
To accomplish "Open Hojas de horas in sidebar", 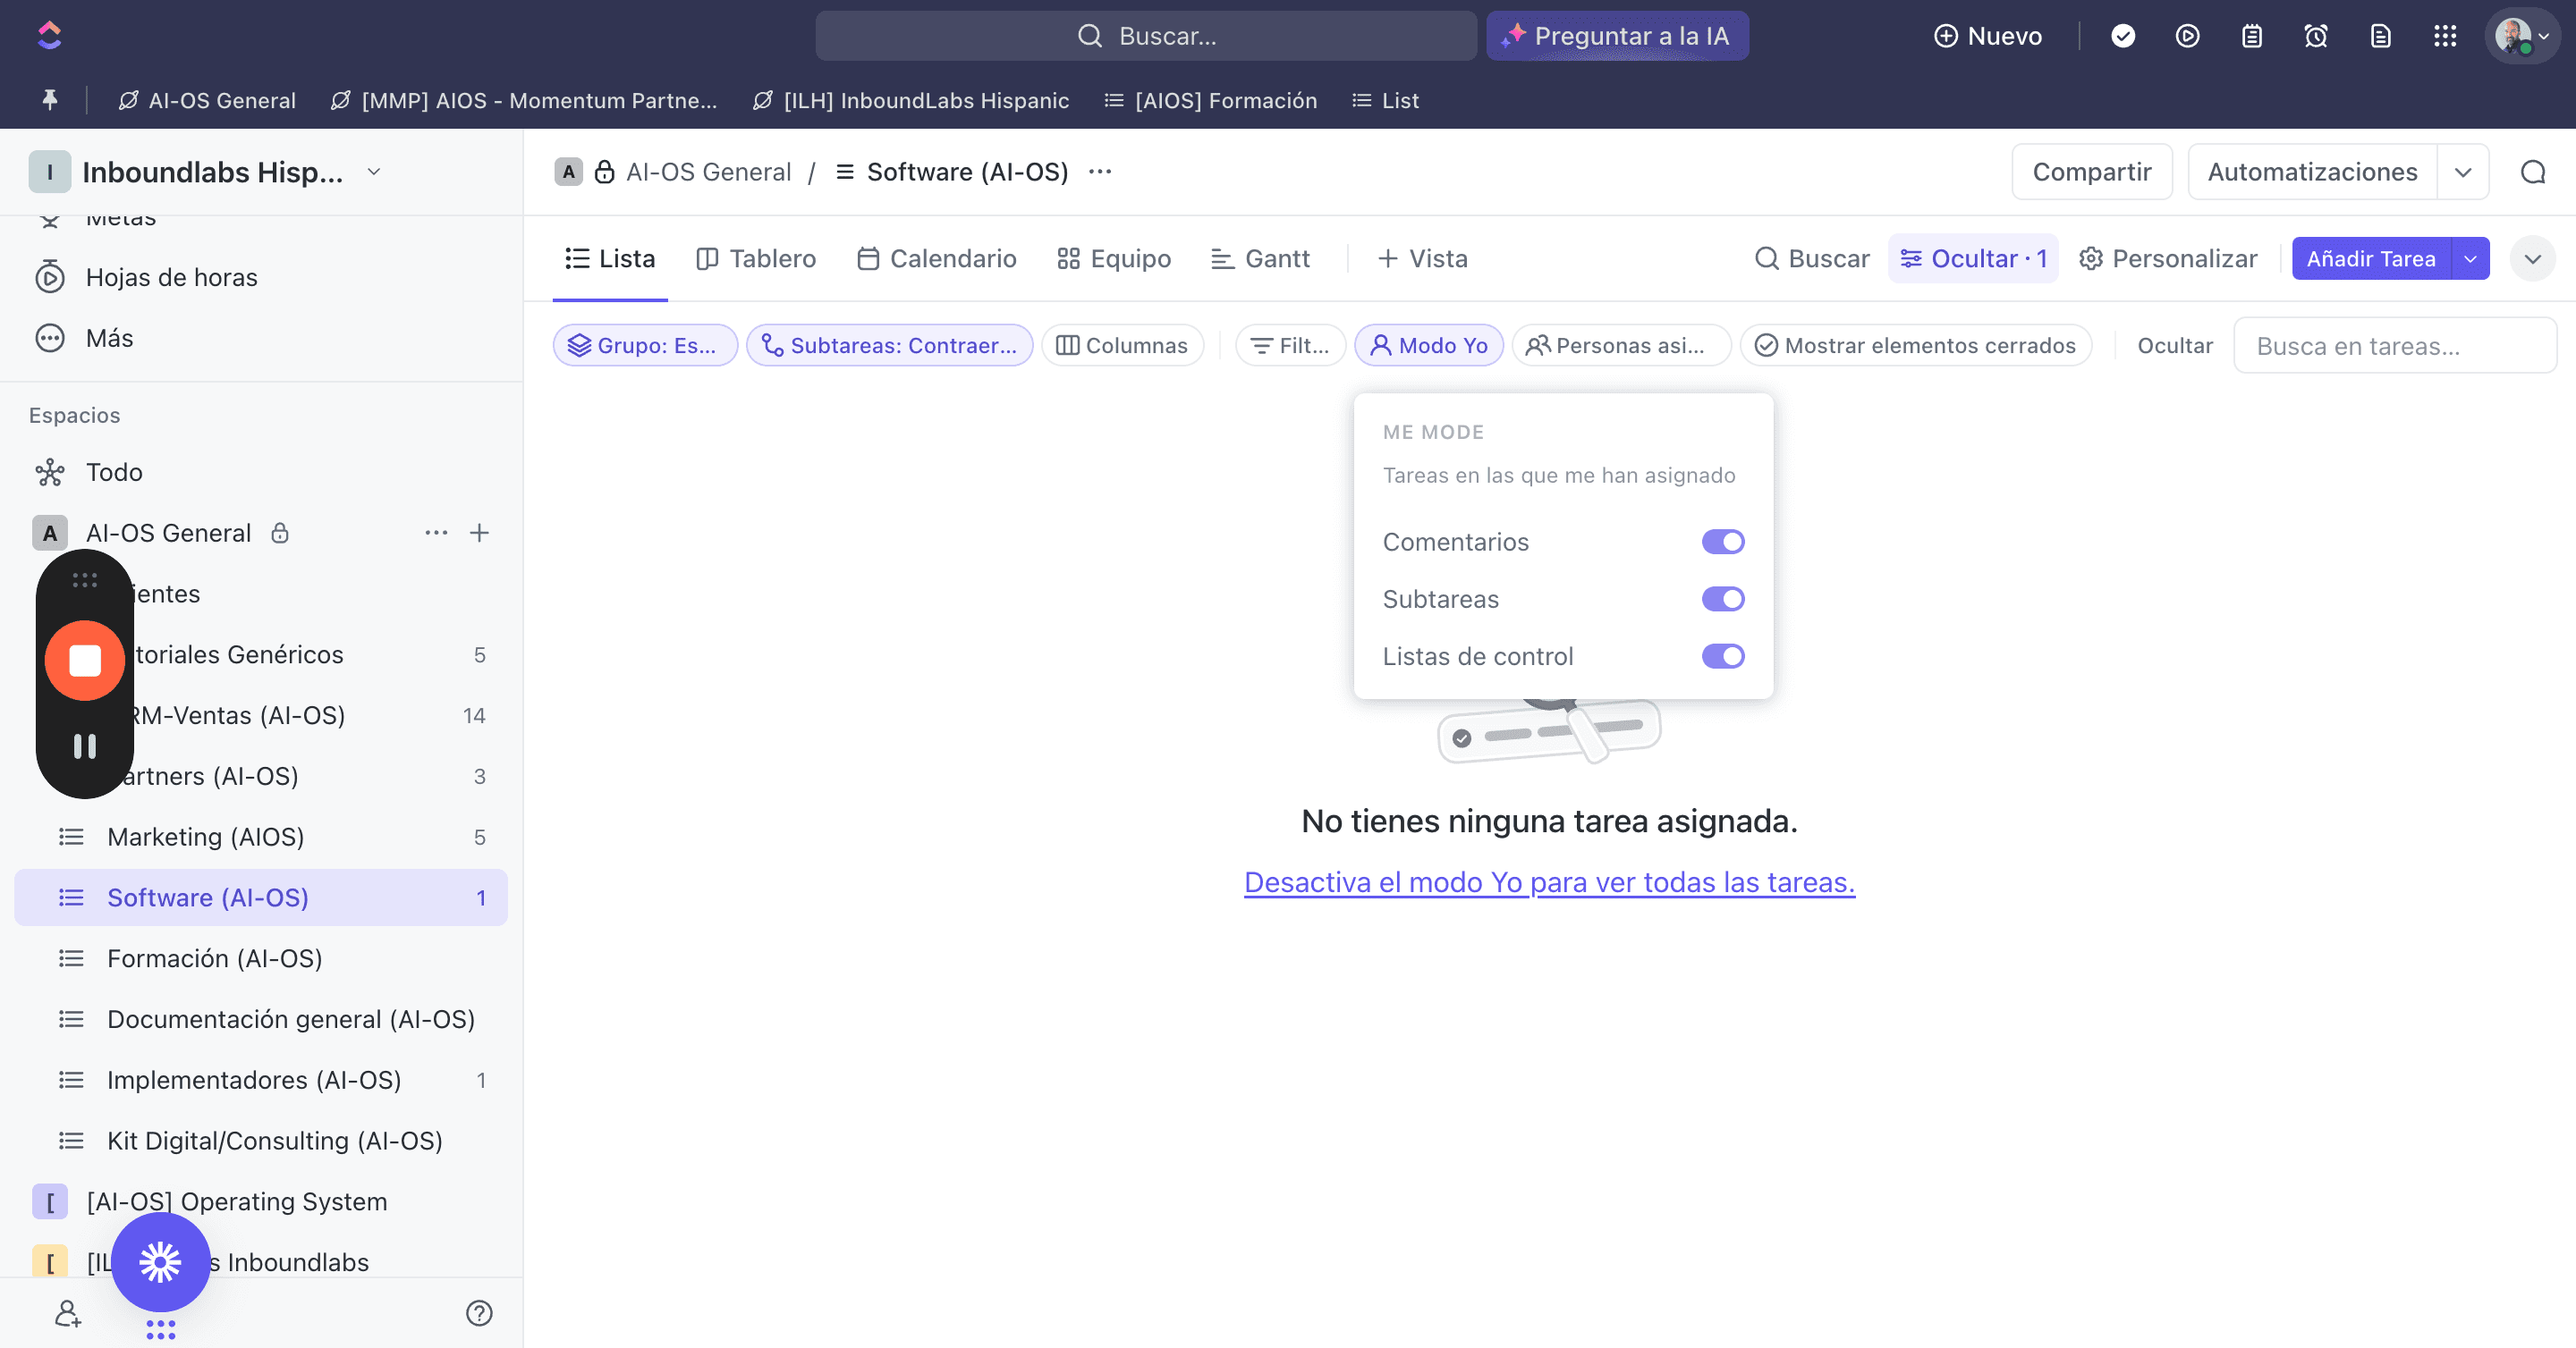I will tap(171, 277).
